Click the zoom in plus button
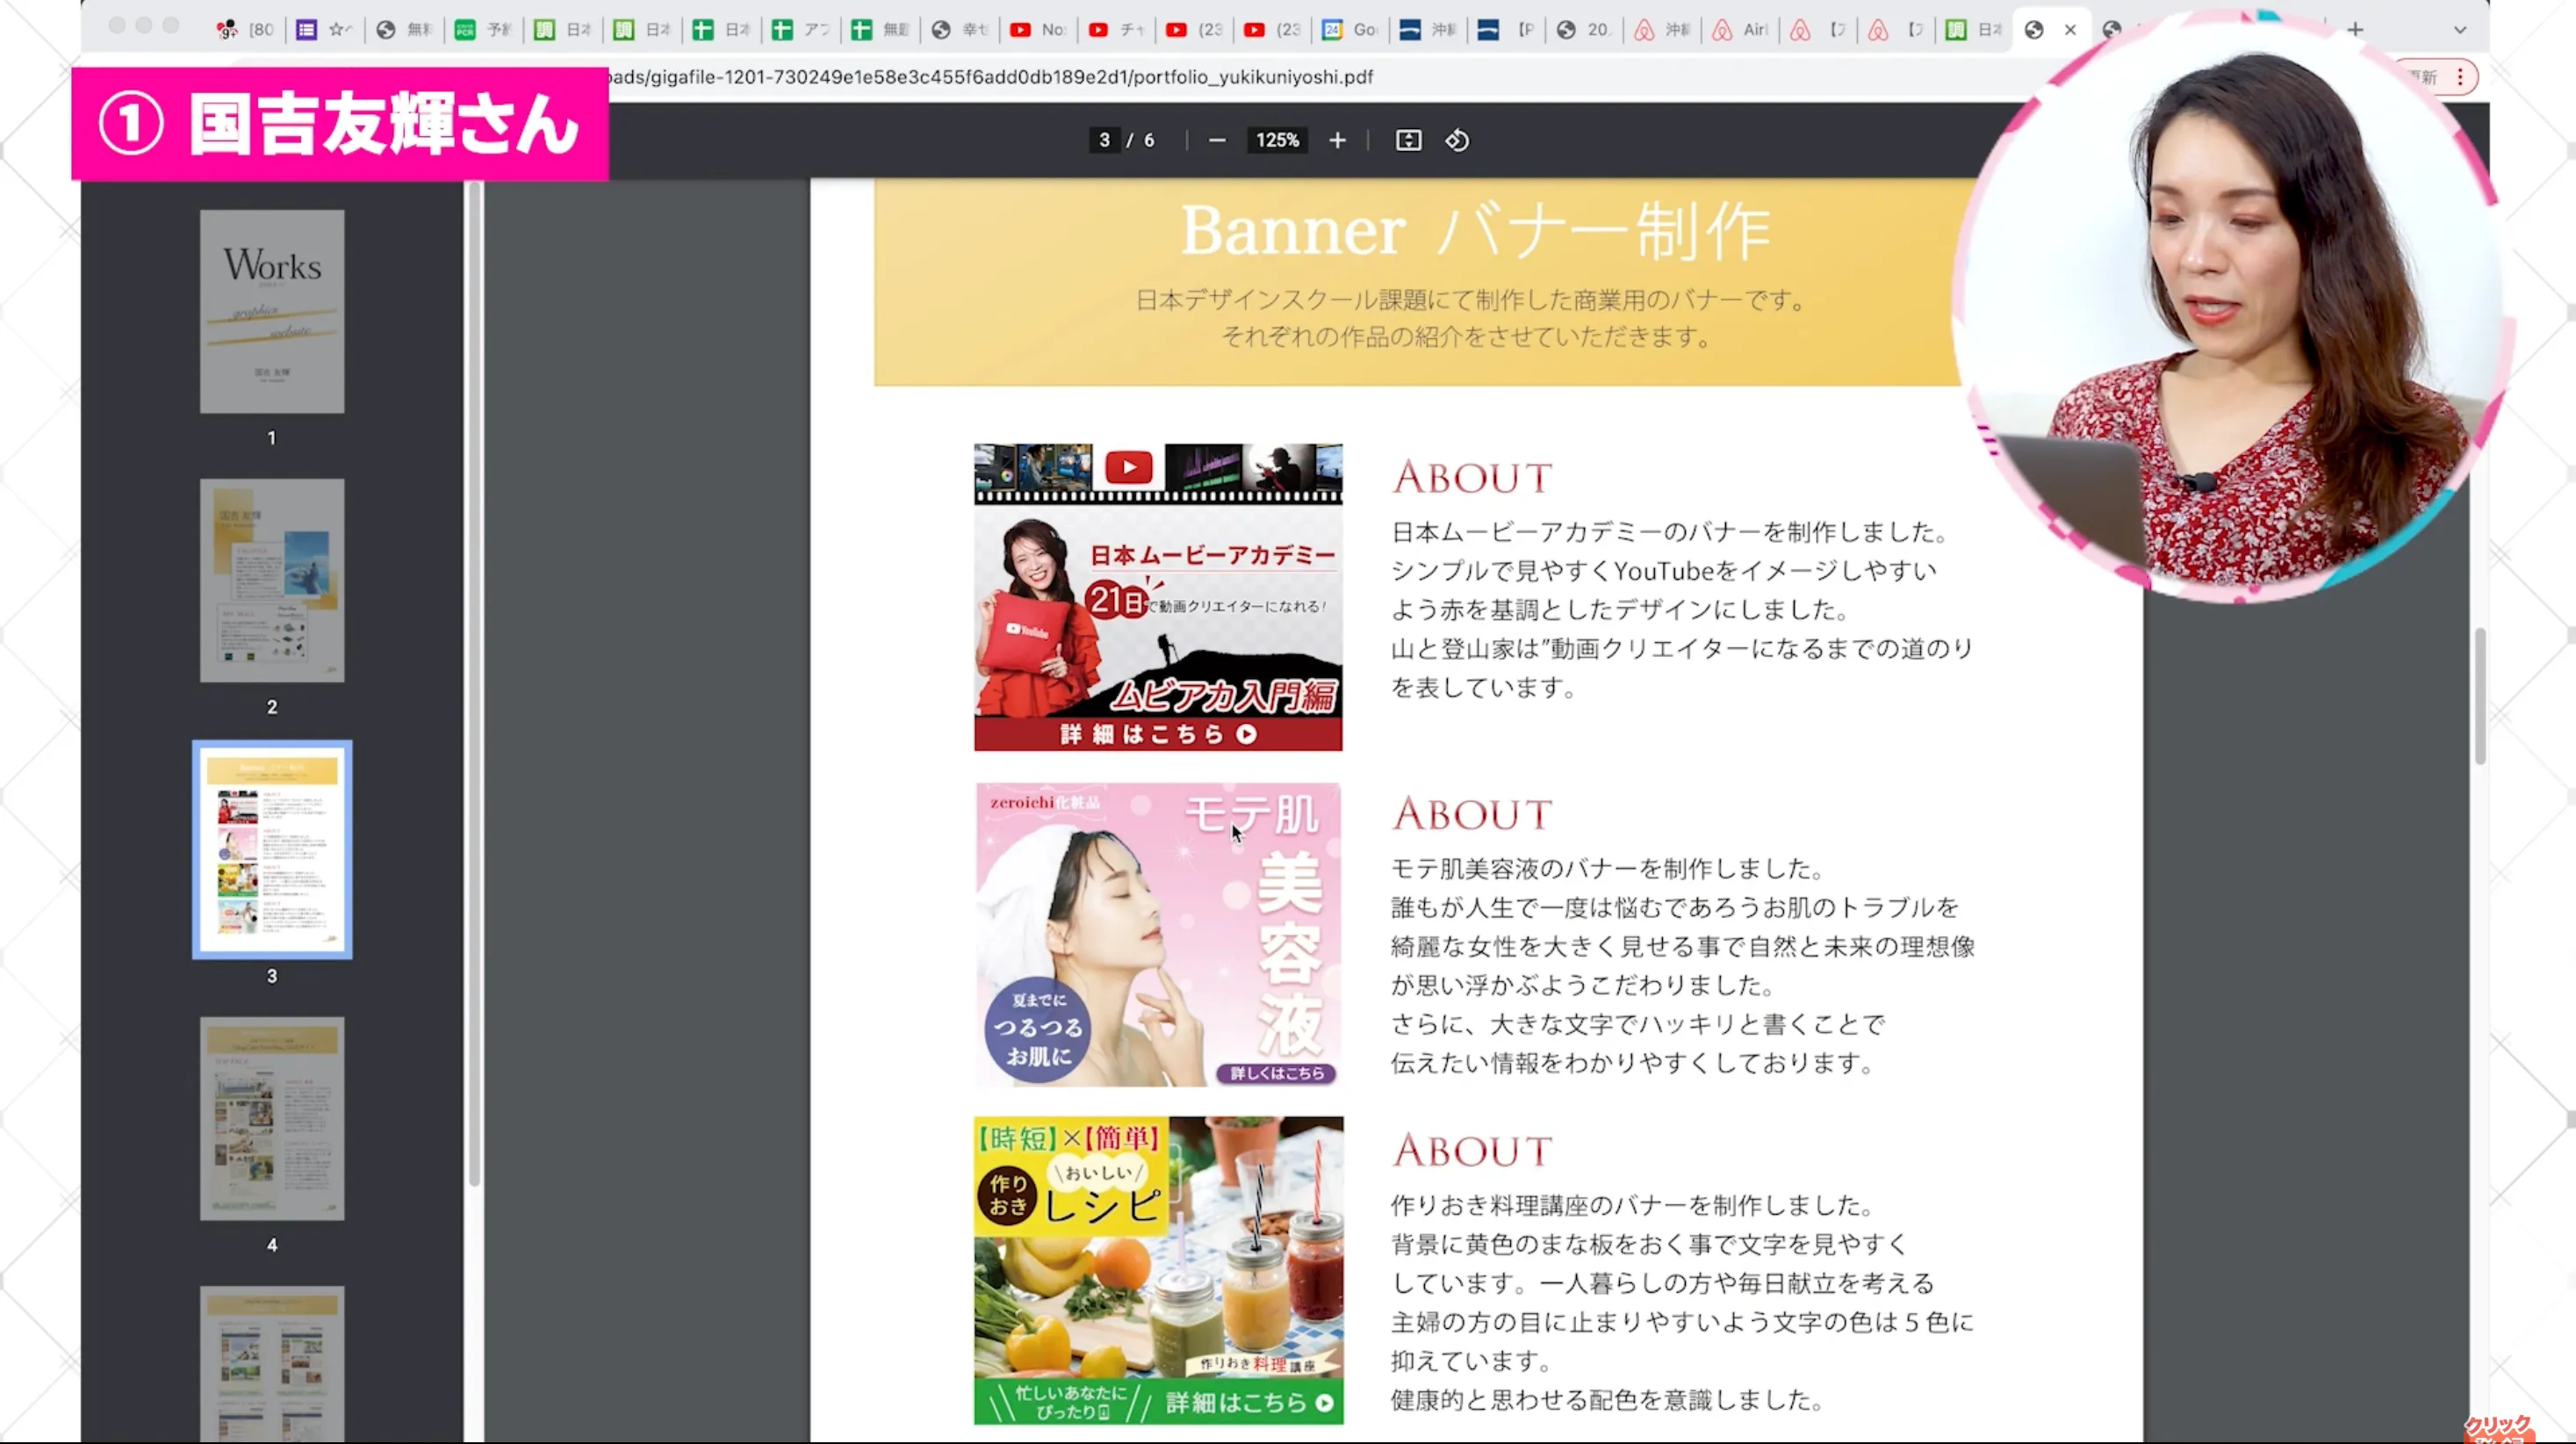This screenshot has height=1444, width=2576. [1337, 141]
